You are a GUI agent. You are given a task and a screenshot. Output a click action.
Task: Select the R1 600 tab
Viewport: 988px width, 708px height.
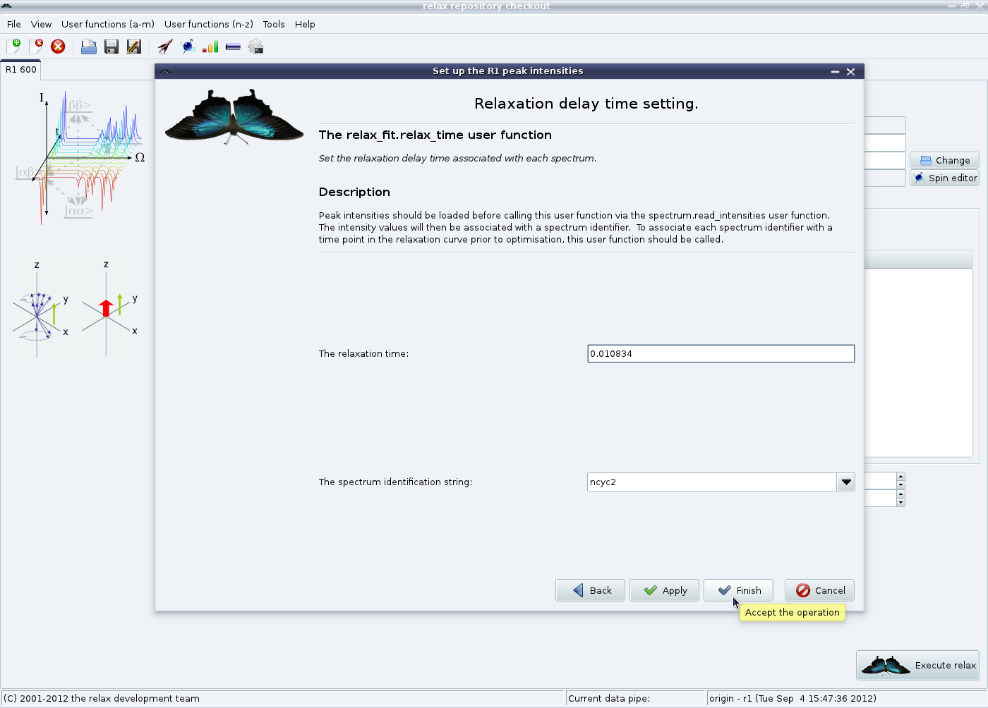pos(21,70)
